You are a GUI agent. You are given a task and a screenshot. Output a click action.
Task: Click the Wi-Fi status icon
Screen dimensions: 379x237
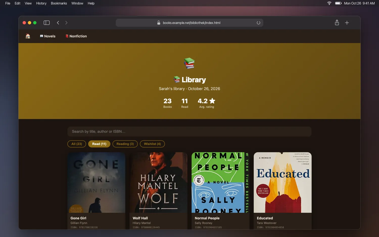(x=329, y=3)
